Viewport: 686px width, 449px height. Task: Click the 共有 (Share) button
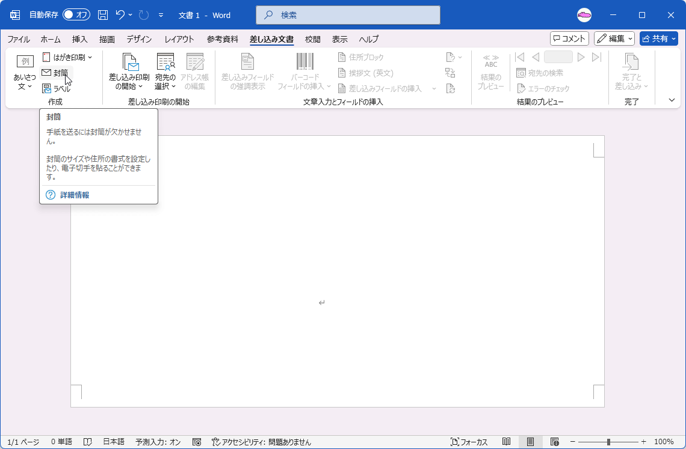tap(658, 38)
